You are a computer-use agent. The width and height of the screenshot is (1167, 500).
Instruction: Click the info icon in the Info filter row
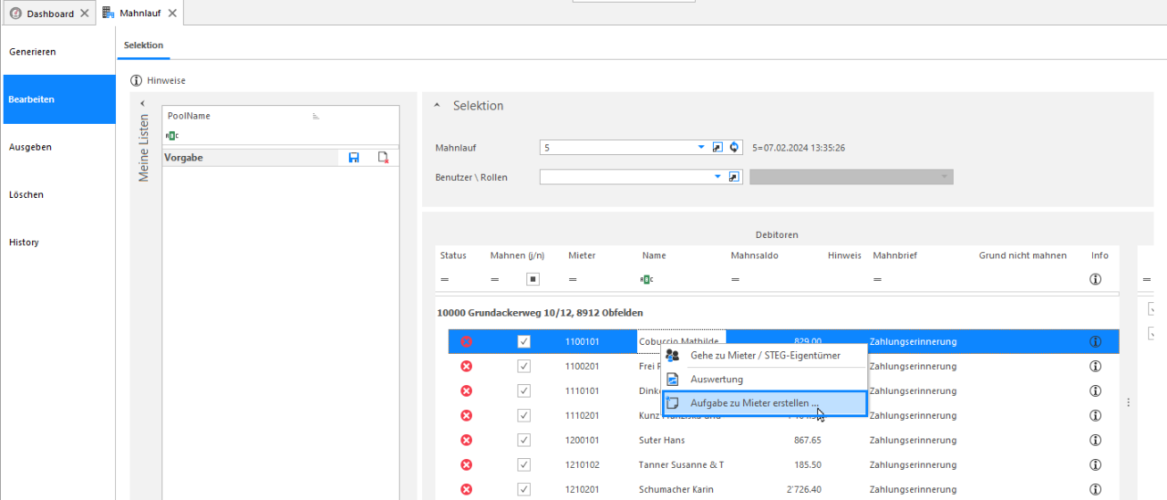pyautogui.click(x=1095, y=279)
